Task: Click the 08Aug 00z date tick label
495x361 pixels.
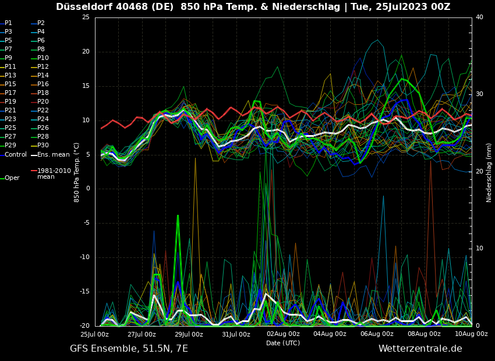Action: (424, 334)
